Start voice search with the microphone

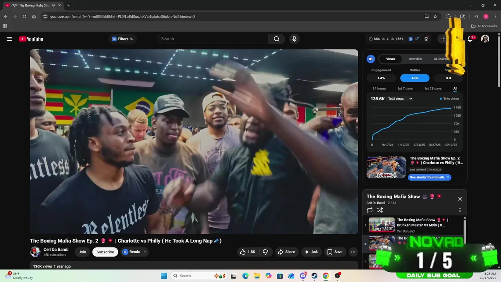(294, 39)
